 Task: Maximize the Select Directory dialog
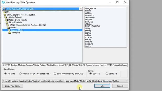(117, 2)
